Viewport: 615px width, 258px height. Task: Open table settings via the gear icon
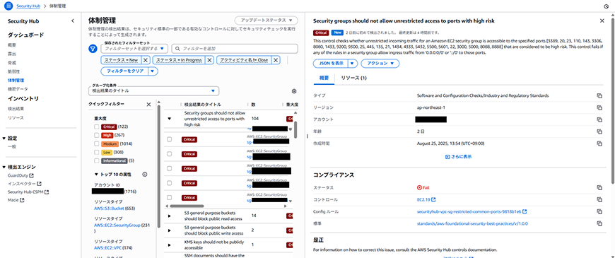point(294,91)
